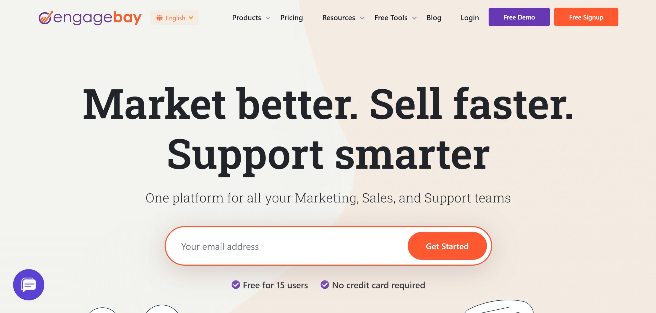Go to the Blog page
656x313 pixels.
click(x=434, y=18)
